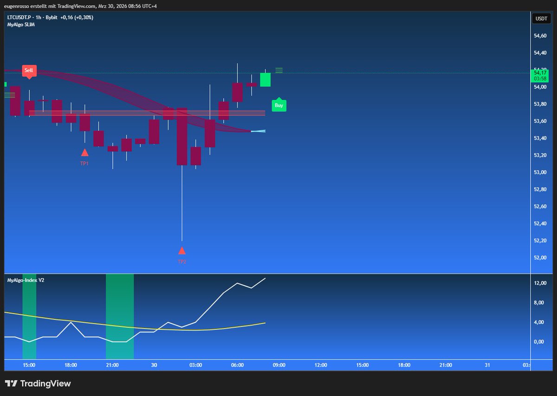Image resolution: width=557 pixels, height=396 pixels.
Task: Click the 54,60 price axis label
Action: click(540, 36)
